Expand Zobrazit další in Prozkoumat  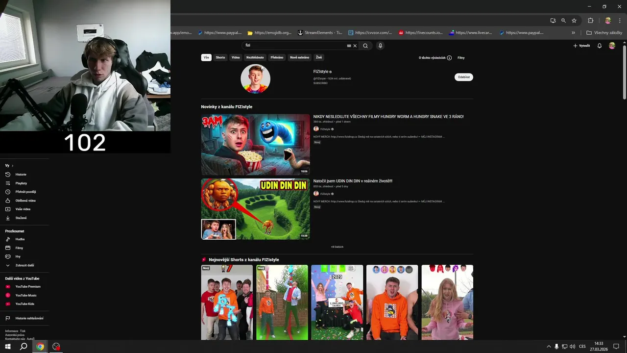click(24, 265)
